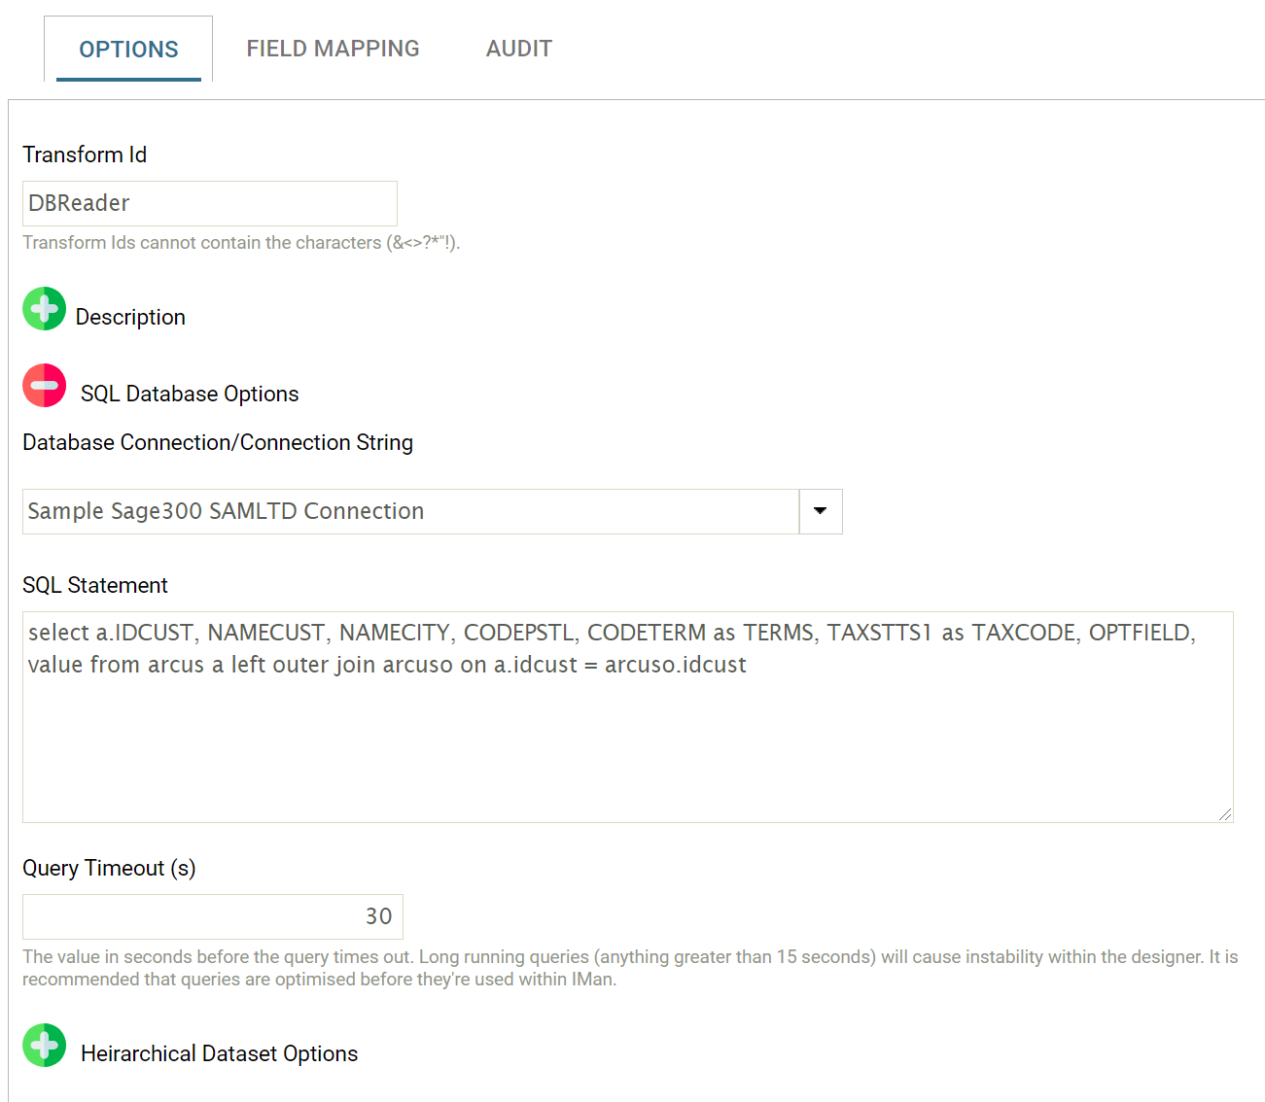Click the SQL Database Options heading text

tap(190, 394)
